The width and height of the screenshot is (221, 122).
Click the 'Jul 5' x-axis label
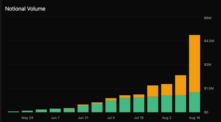tap(111, 118)
